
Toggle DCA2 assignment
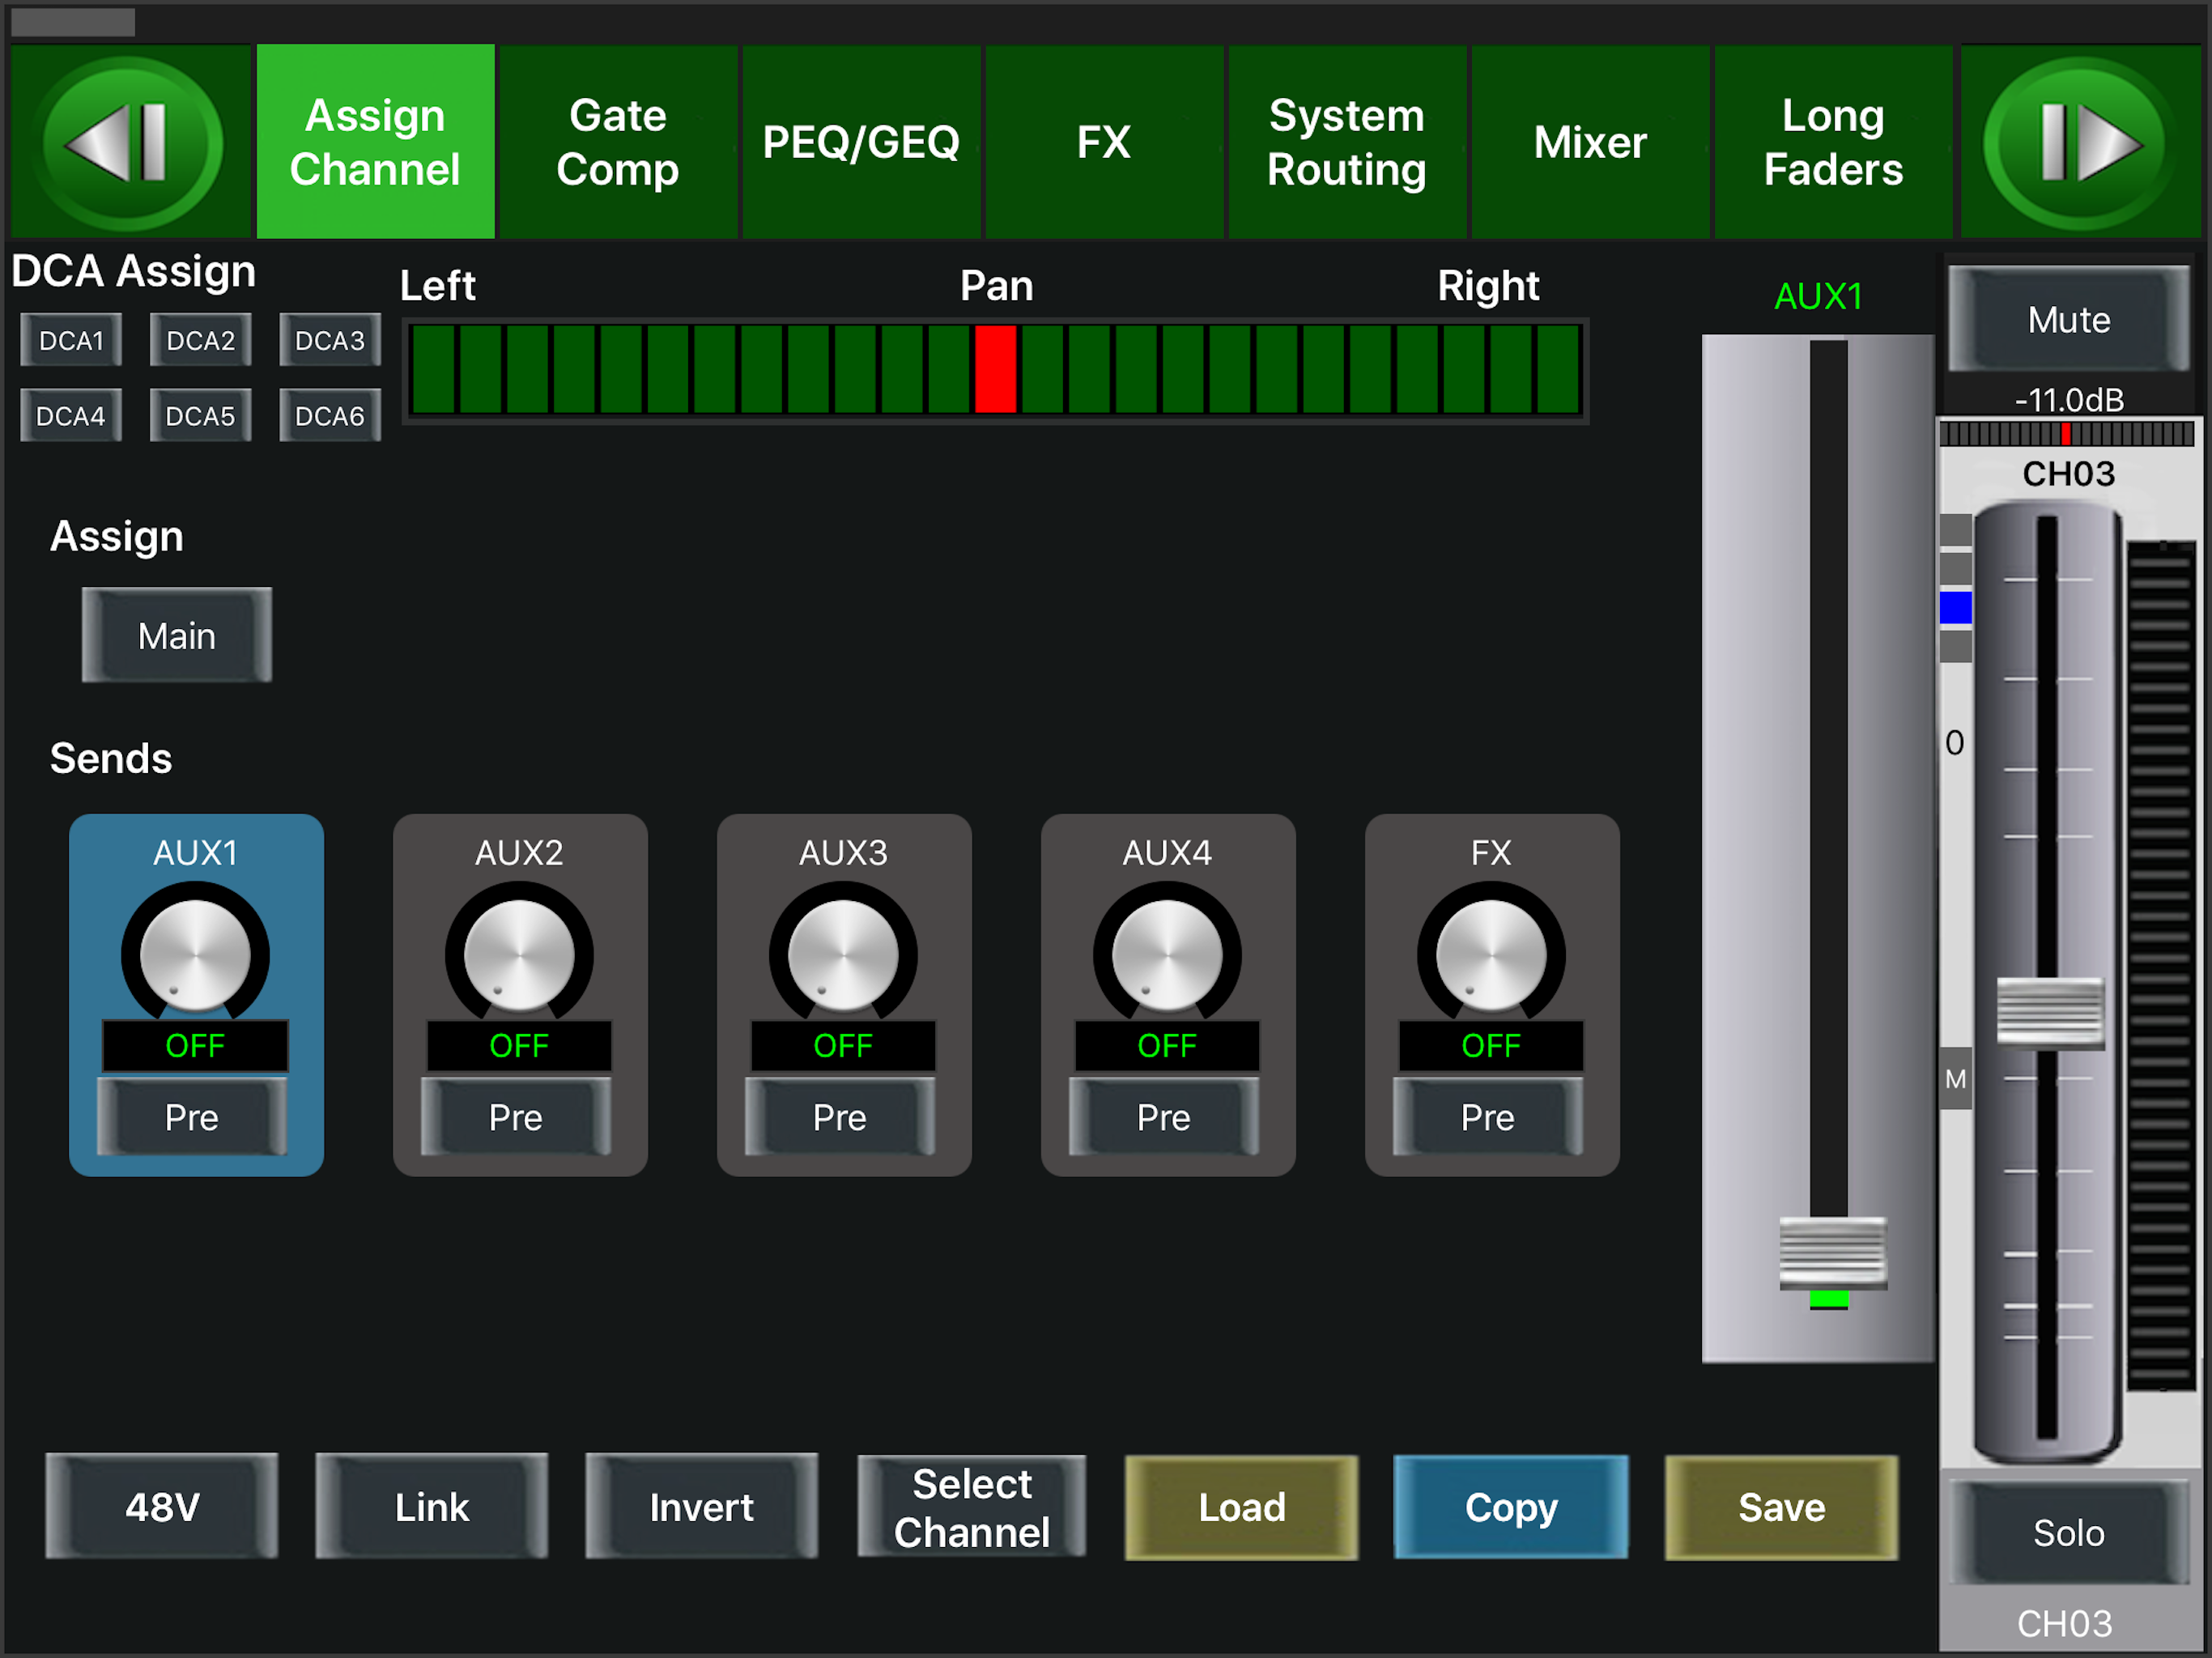click(201, 340)
